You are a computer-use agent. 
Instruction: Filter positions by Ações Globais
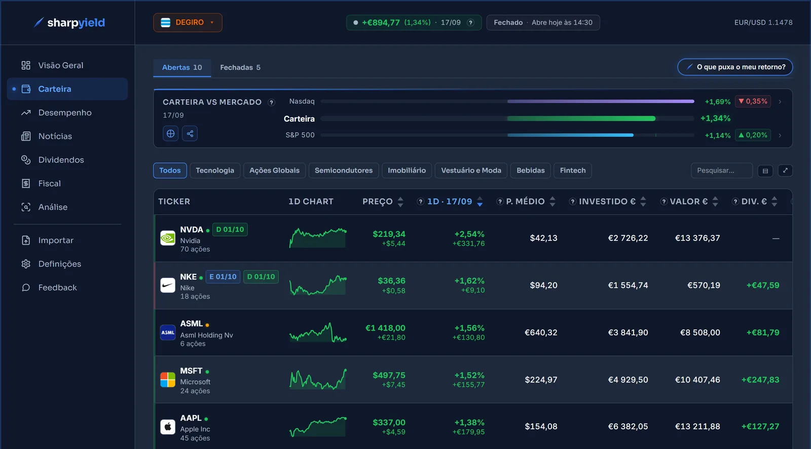point(274,171)
